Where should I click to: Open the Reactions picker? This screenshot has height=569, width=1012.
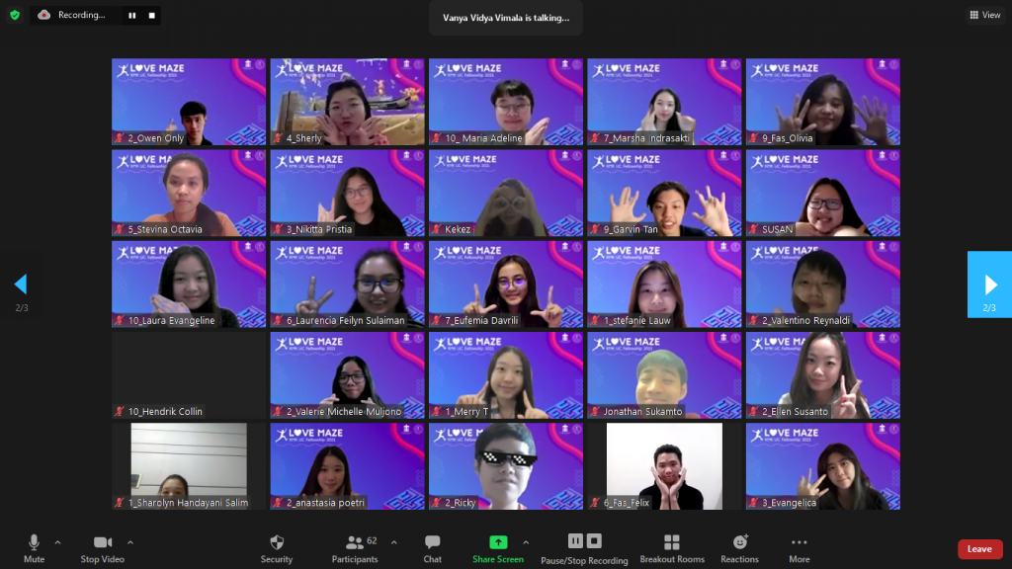coord(739,548)
